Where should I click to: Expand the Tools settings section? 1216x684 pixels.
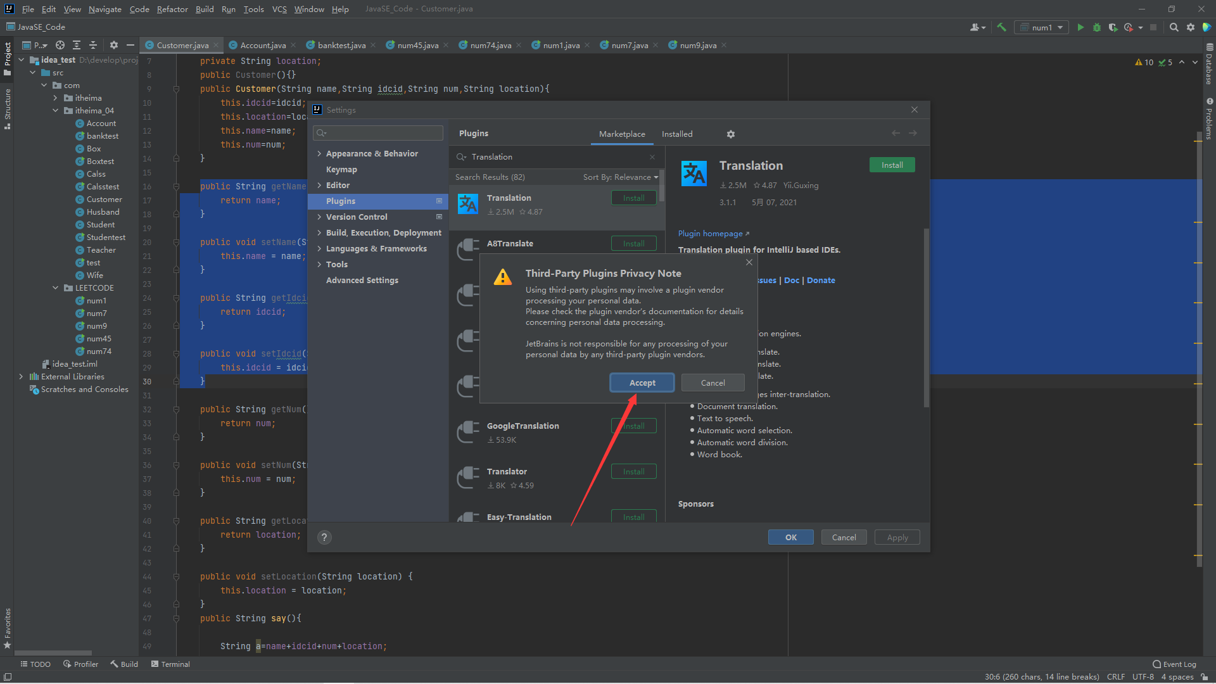319,264
